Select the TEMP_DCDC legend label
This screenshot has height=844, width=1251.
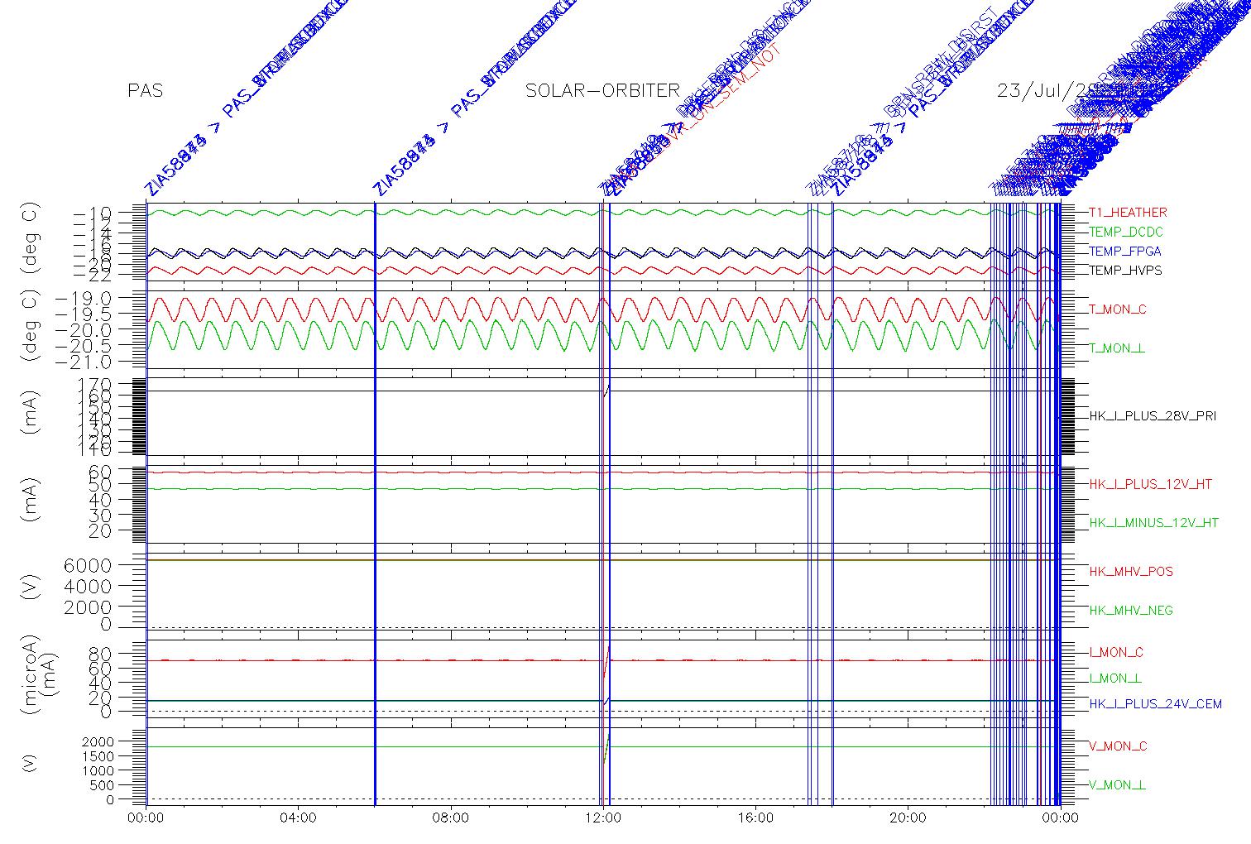1126,233
